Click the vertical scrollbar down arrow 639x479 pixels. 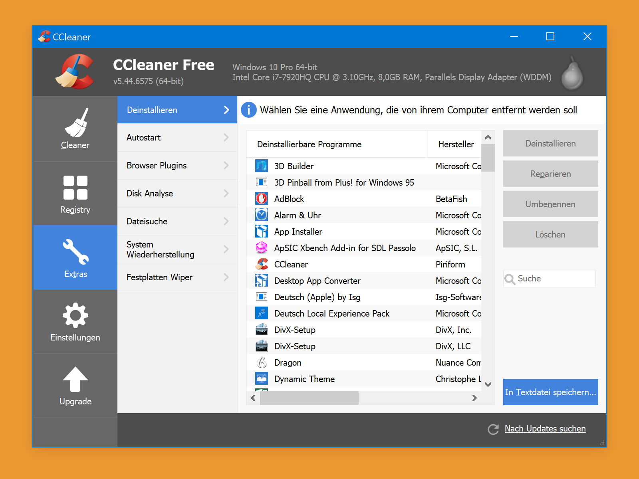[x=488, y=384]
